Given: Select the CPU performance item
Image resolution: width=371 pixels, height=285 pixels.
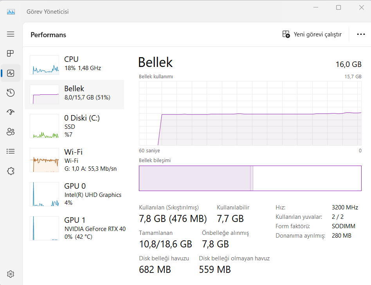Looking at the screenshot, I should click(x=74, y=64).
